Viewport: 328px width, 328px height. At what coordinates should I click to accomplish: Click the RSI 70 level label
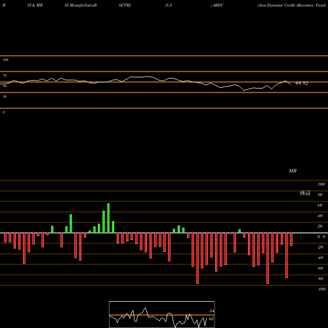[x=5, y=75]
